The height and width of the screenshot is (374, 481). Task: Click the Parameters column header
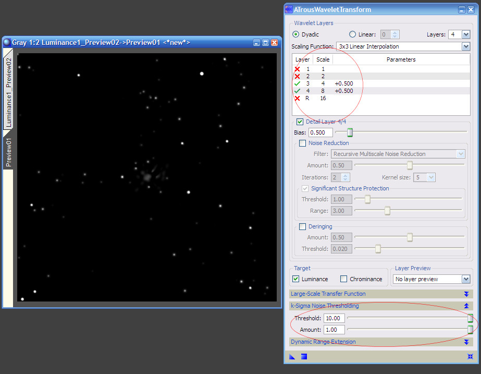pos(401,59)
